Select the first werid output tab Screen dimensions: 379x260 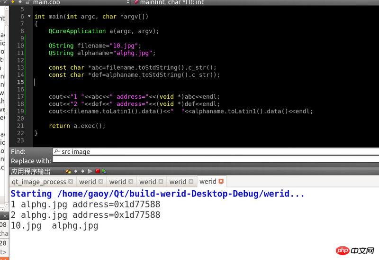(x=87, y=182)
